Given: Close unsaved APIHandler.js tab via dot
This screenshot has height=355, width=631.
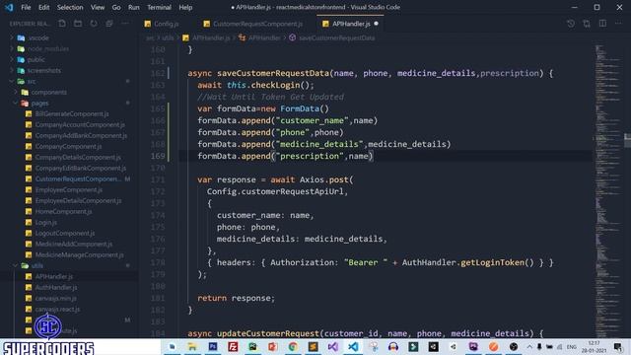Looking at the screenshot, I should click(x=377, y=24).
